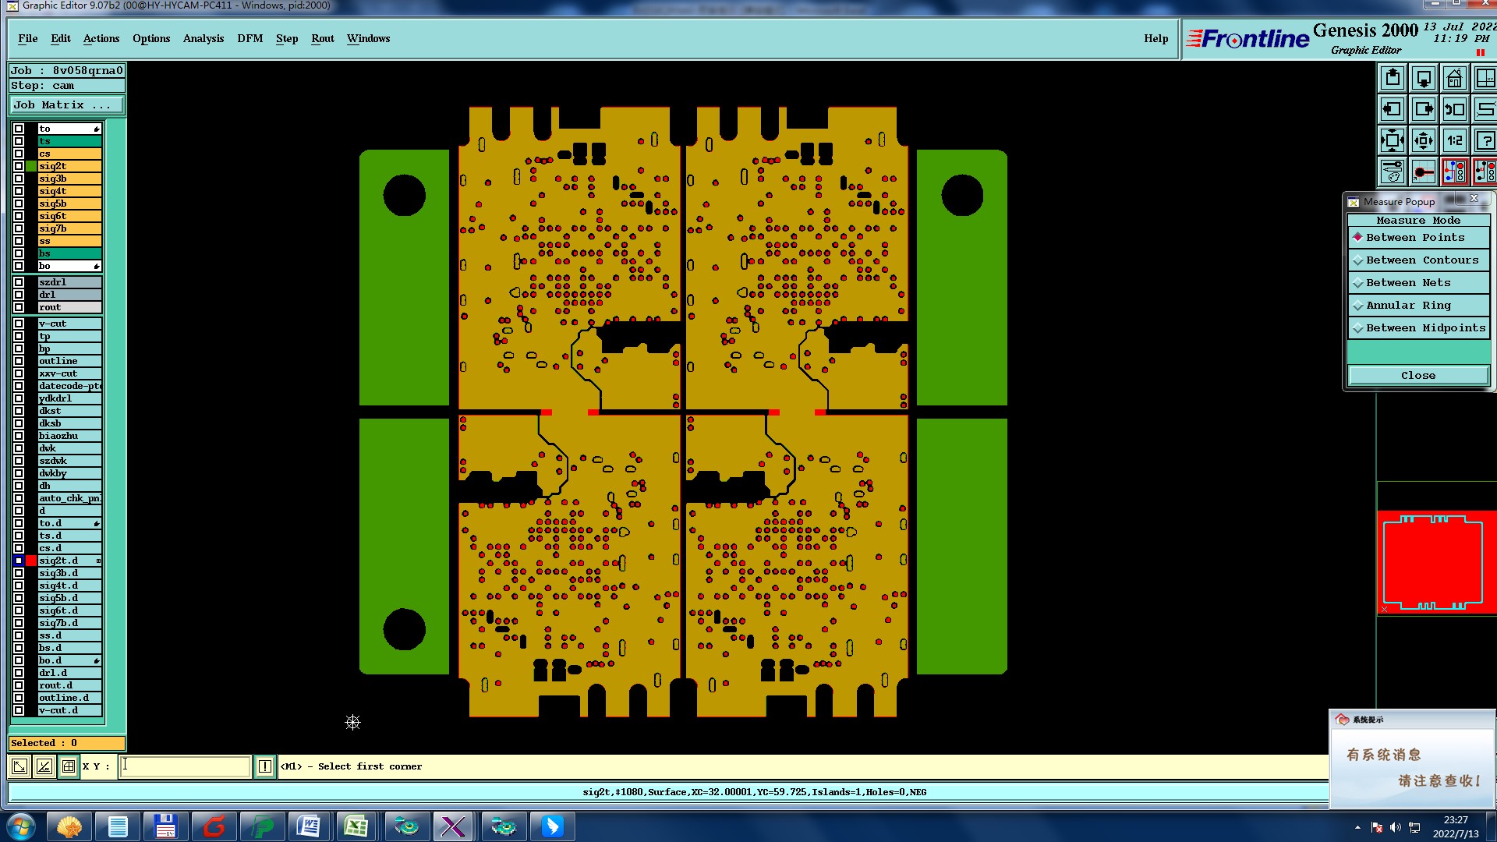This screenshot has width=1497, height=842.
Task: Toggle checkbox for sig2t layer
Action: point(19,166)
